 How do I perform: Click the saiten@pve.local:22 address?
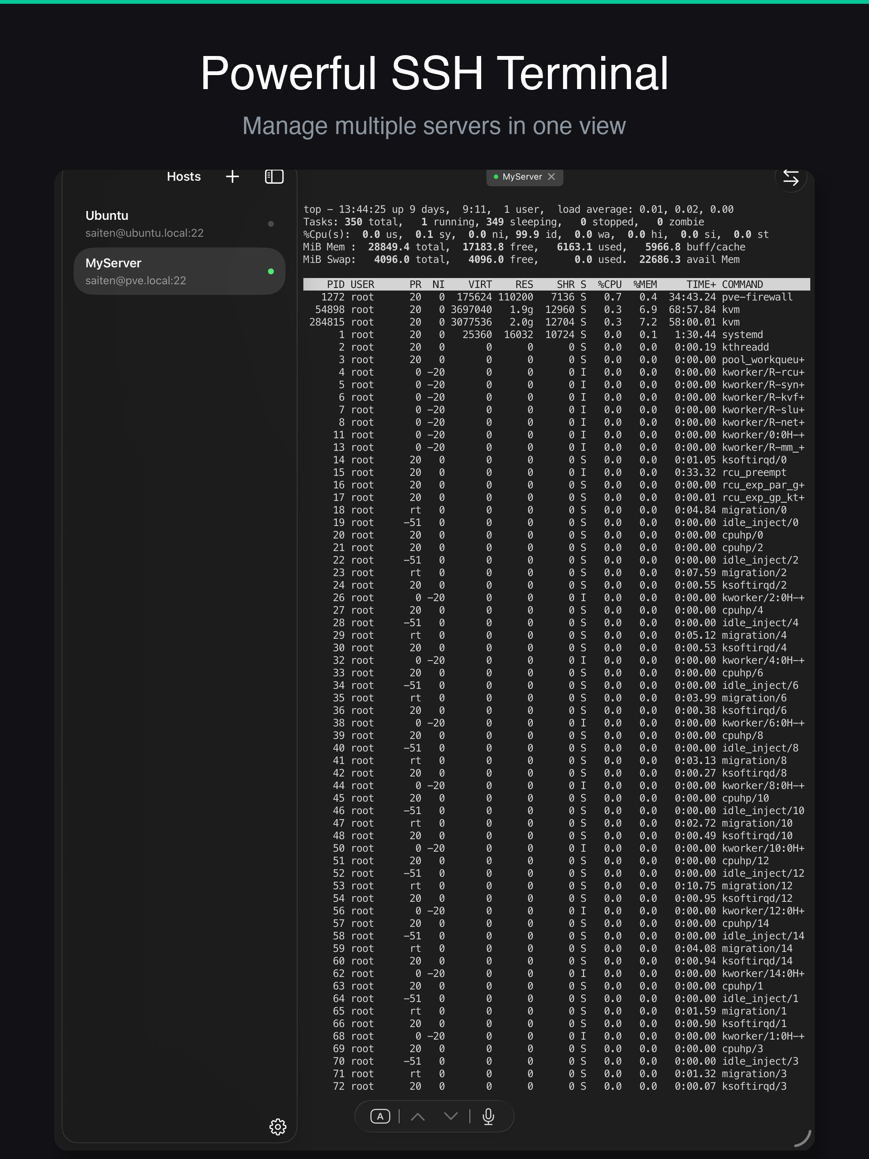point(136,280)
